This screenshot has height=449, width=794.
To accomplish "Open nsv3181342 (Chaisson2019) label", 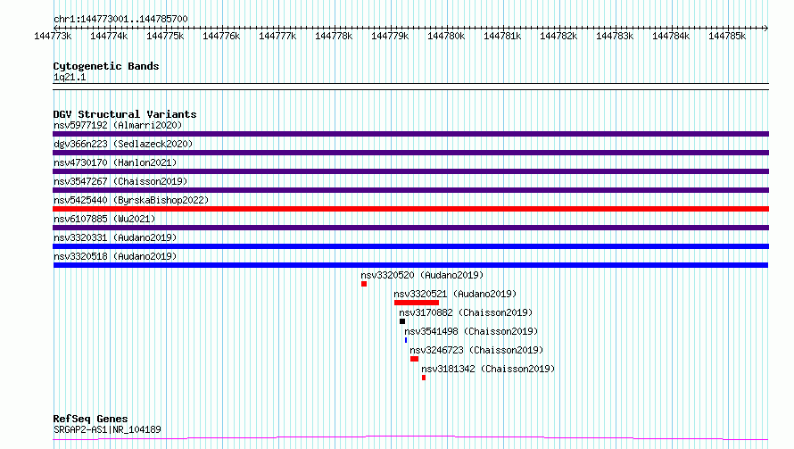I will [x=488, y=369].
